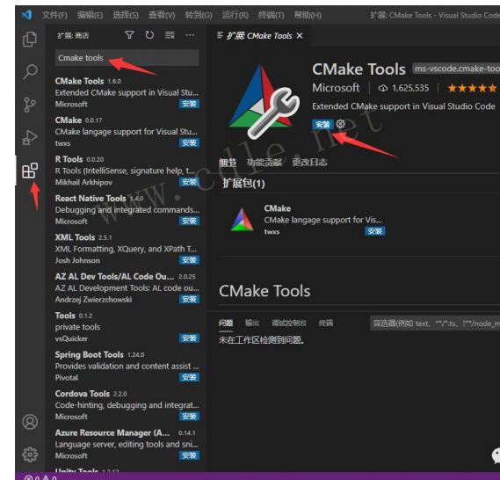Install Tools by vsQuicker
Screen dimensions: 500x480
point(189,338)
